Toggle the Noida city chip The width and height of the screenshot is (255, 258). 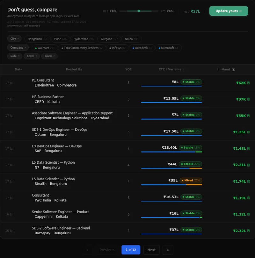[x=131, y=39]
